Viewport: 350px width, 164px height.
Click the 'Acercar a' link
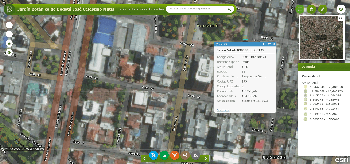pos(223,110)
